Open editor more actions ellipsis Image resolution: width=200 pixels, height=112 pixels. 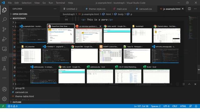195,9
